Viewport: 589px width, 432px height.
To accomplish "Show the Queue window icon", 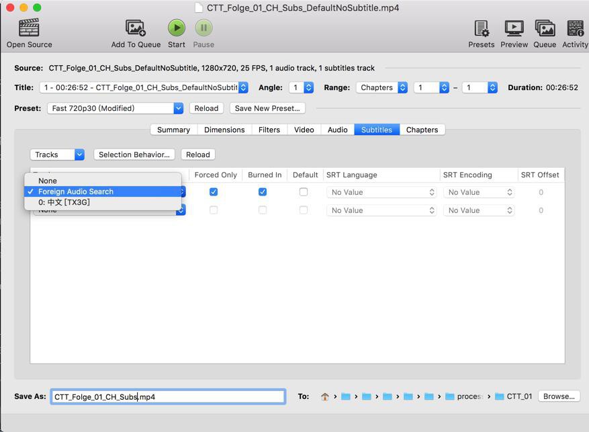I will (x=545, y=28).
